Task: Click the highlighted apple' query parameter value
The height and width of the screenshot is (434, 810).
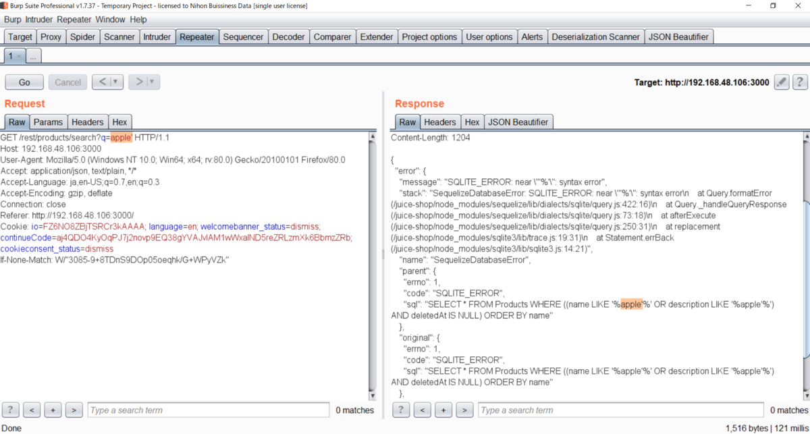Action: [x=122, y=138]
